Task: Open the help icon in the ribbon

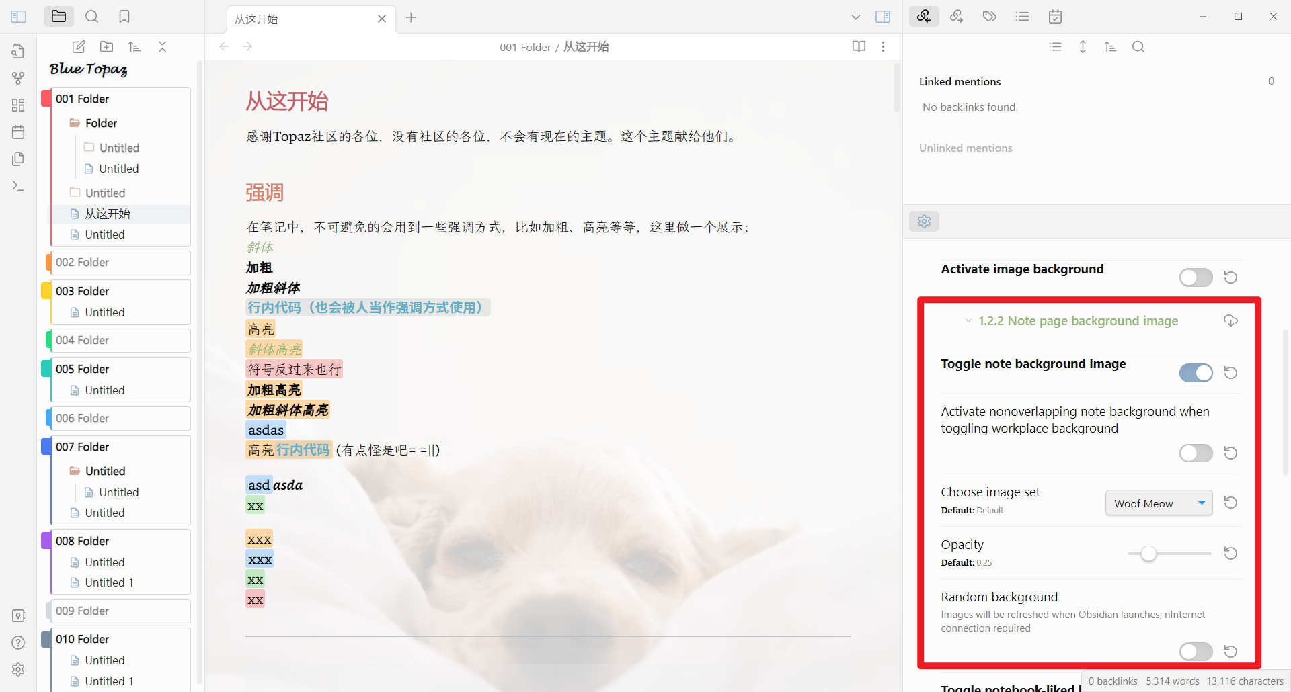Action: point(18,642)
